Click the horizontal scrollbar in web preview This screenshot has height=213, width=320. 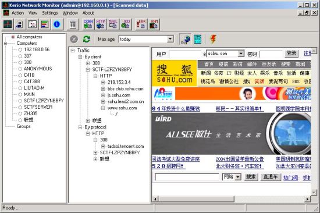click(231, 198)
